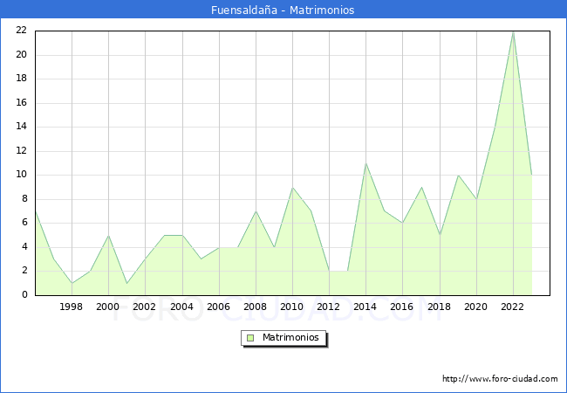This screenshot has height=393, width=567.
Task: Click the 2018 x-axis label
Action: click(440, 307)
